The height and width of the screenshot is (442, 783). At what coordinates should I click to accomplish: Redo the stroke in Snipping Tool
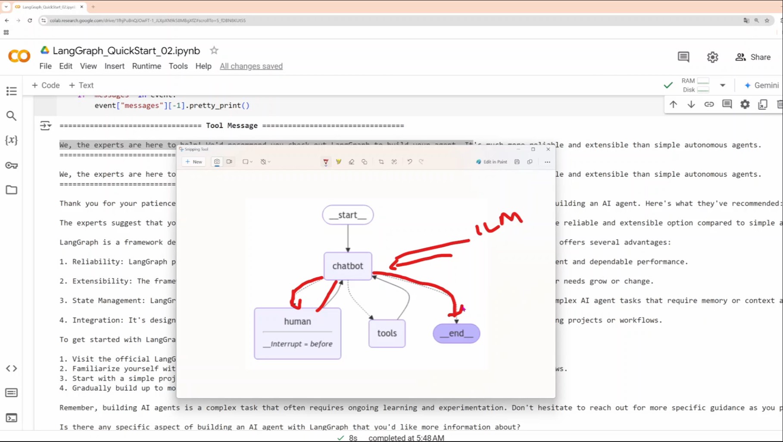[x=421, y=162]
